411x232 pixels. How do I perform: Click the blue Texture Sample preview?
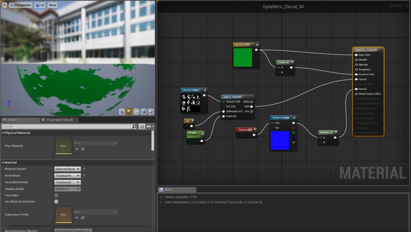click(280, 140)
